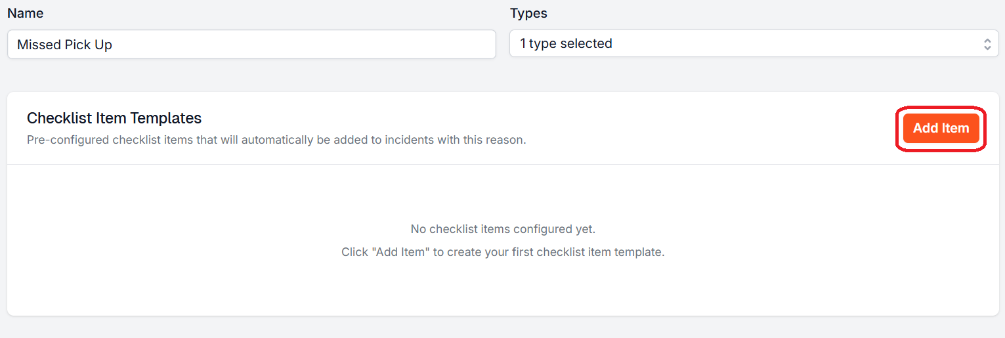
Task: Place cursor on the word "Missed" in Name field
Action: pos(39,45)
